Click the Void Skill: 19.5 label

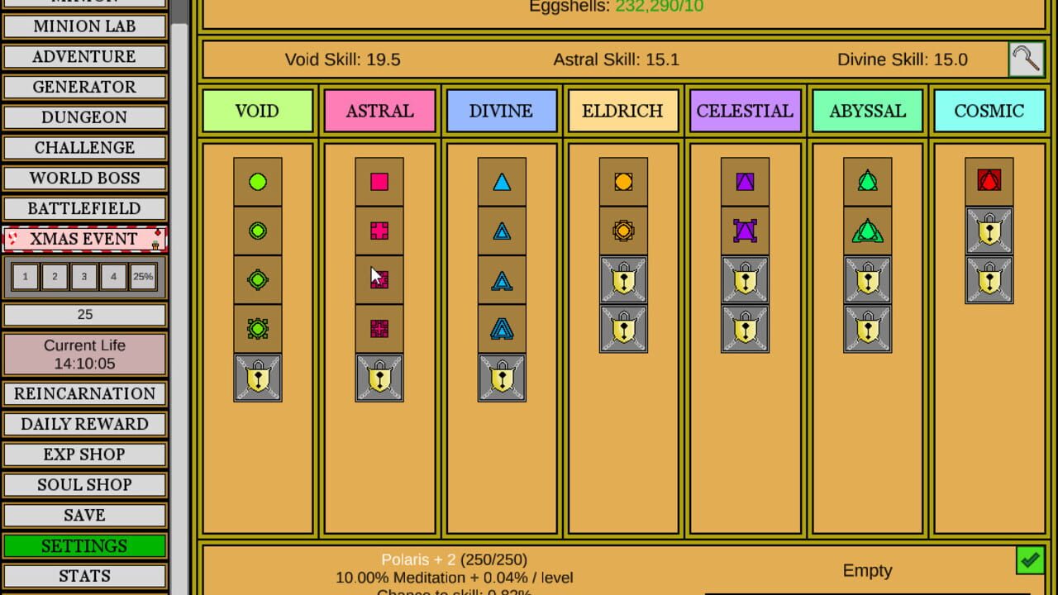pos(342,59)
